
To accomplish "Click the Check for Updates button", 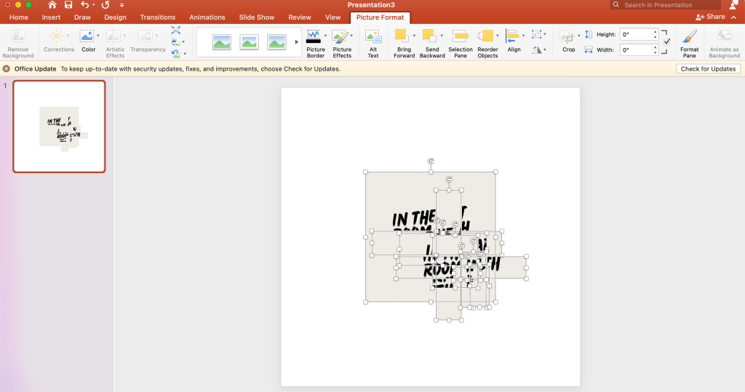I will (x=708, y=68).
